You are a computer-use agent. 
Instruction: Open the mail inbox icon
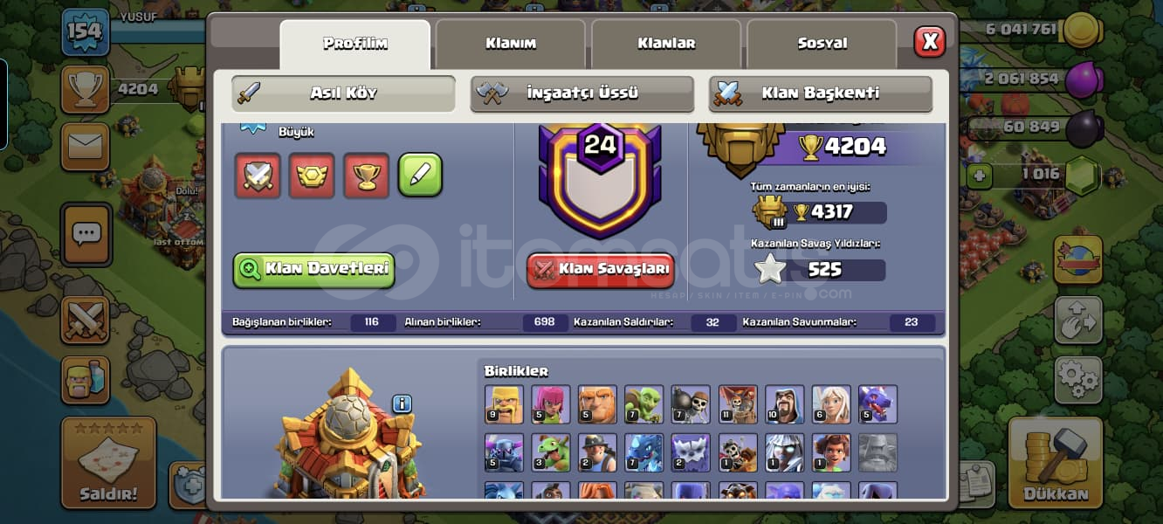coord(85,146)
